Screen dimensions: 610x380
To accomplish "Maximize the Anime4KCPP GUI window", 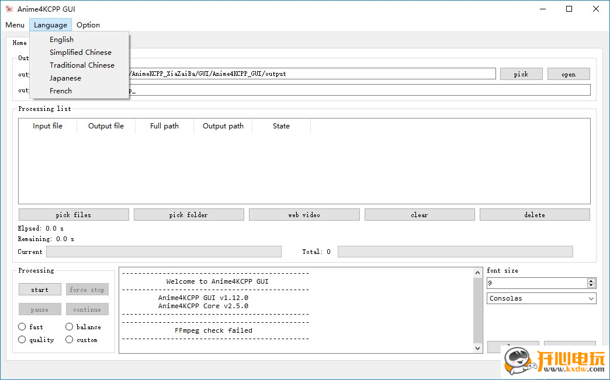I will tap(569, 9).
